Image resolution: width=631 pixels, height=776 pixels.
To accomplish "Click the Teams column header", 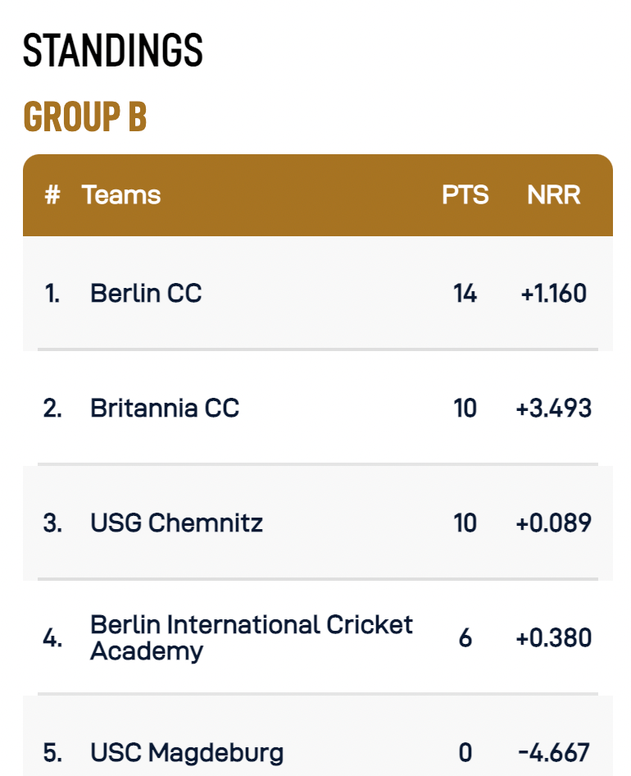I will [x=121, y=195].
